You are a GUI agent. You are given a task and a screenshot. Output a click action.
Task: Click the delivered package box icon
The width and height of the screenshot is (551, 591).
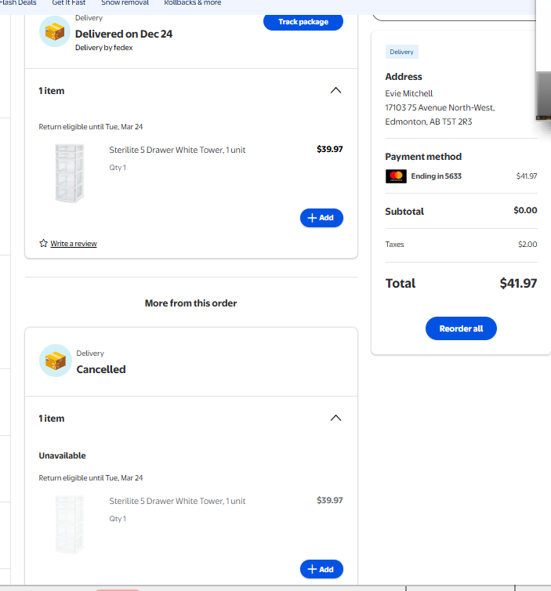pos(55,32)
